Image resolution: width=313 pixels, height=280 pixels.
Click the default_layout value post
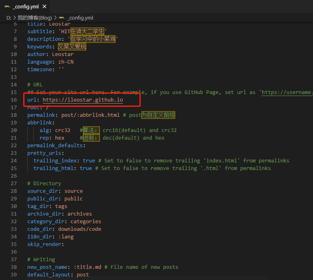coord(83,275)
